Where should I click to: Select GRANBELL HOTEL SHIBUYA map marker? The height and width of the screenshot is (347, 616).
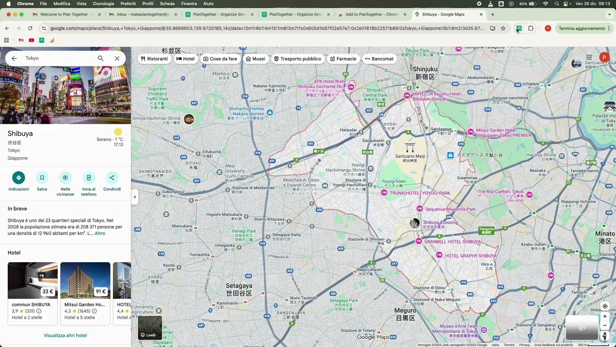(x=419, y=241)
